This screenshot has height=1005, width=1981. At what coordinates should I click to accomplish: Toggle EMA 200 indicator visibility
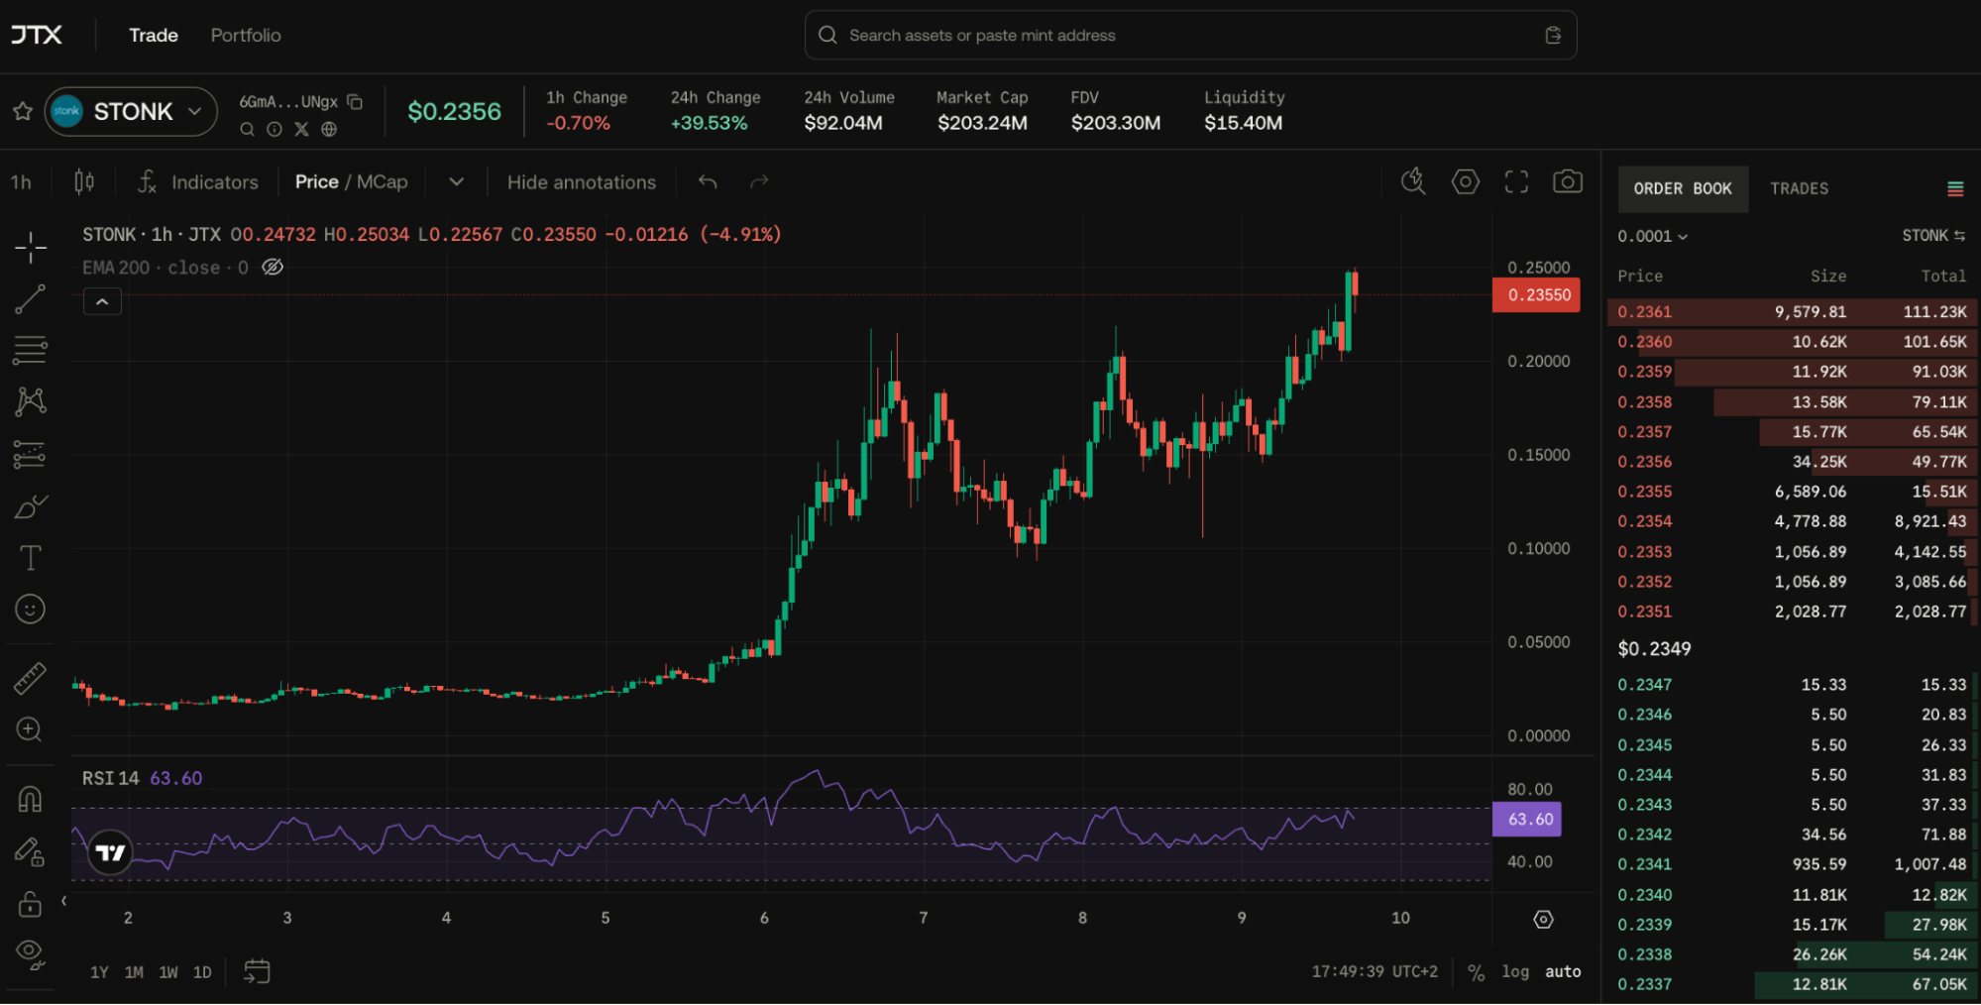273,267
